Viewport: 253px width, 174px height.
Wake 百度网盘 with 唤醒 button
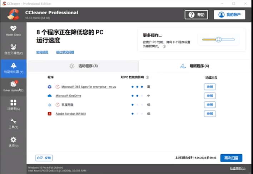(210, 105)
